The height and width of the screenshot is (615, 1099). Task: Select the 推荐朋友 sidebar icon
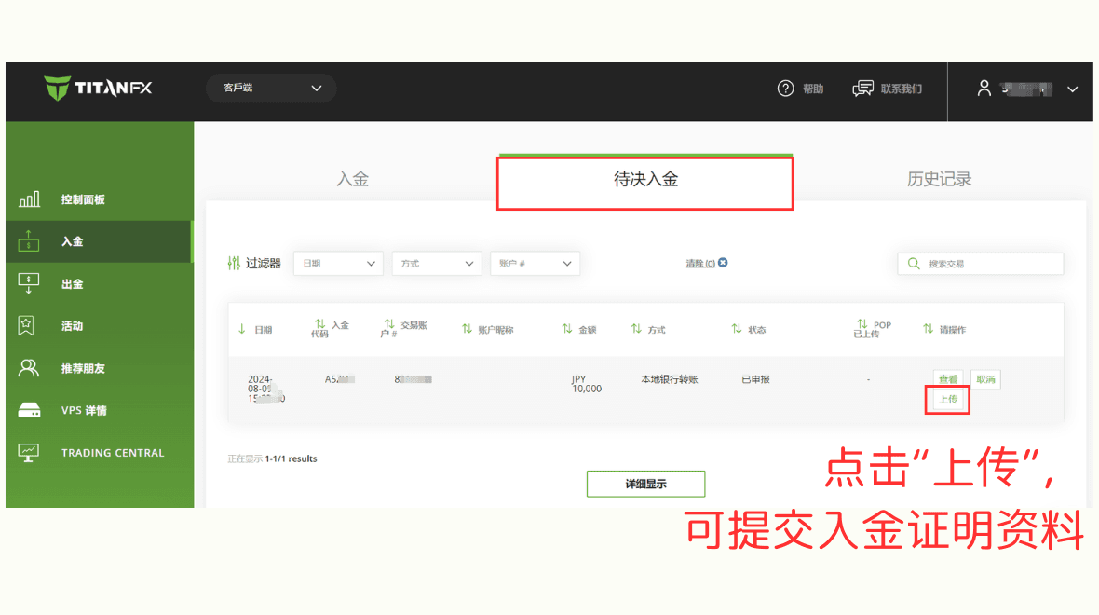(x=31, y=368)
